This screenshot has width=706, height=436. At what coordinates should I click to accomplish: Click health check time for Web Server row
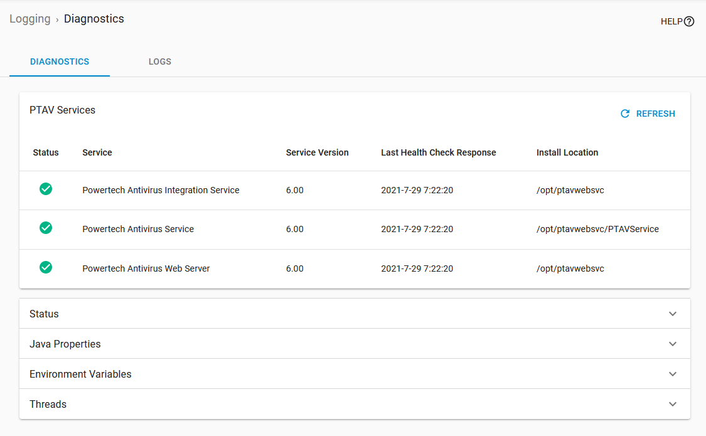(x=417, y=269)
